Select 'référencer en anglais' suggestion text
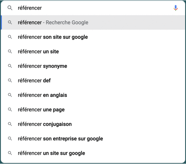This screenshot has height=164, width=186. (42, 95)
